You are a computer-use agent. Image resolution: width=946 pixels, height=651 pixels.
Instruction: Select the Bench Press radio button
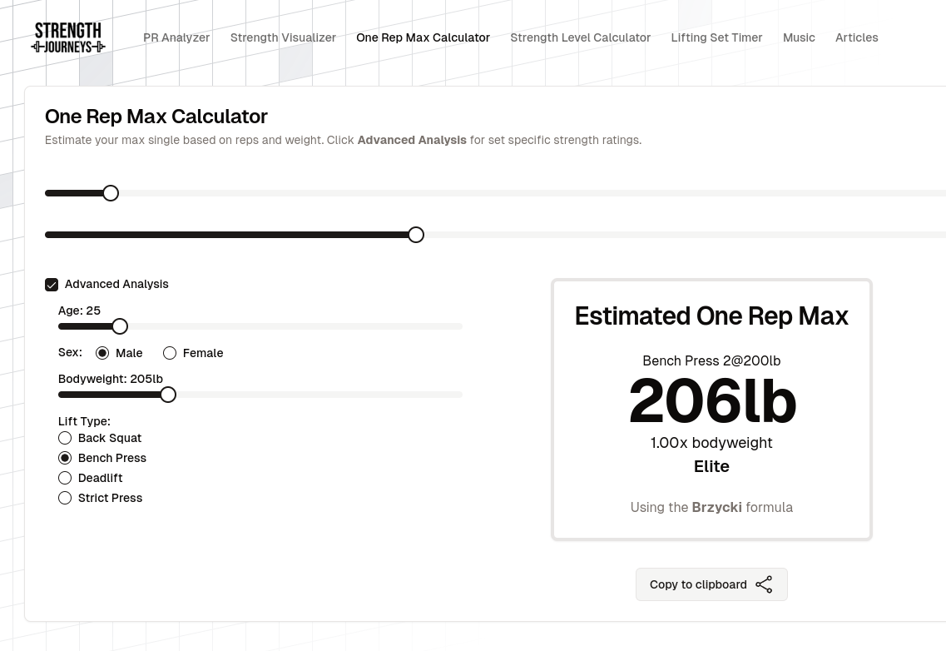pyautogui.click(x=65, y=458)
